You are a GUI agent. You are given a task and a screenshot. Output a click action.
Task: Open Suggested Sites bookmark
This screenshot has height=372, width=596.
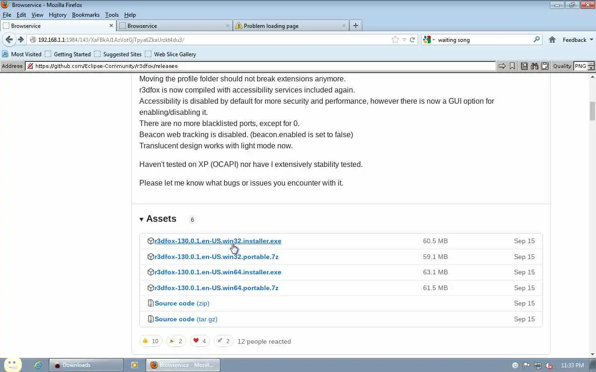(x=118, y=54)
